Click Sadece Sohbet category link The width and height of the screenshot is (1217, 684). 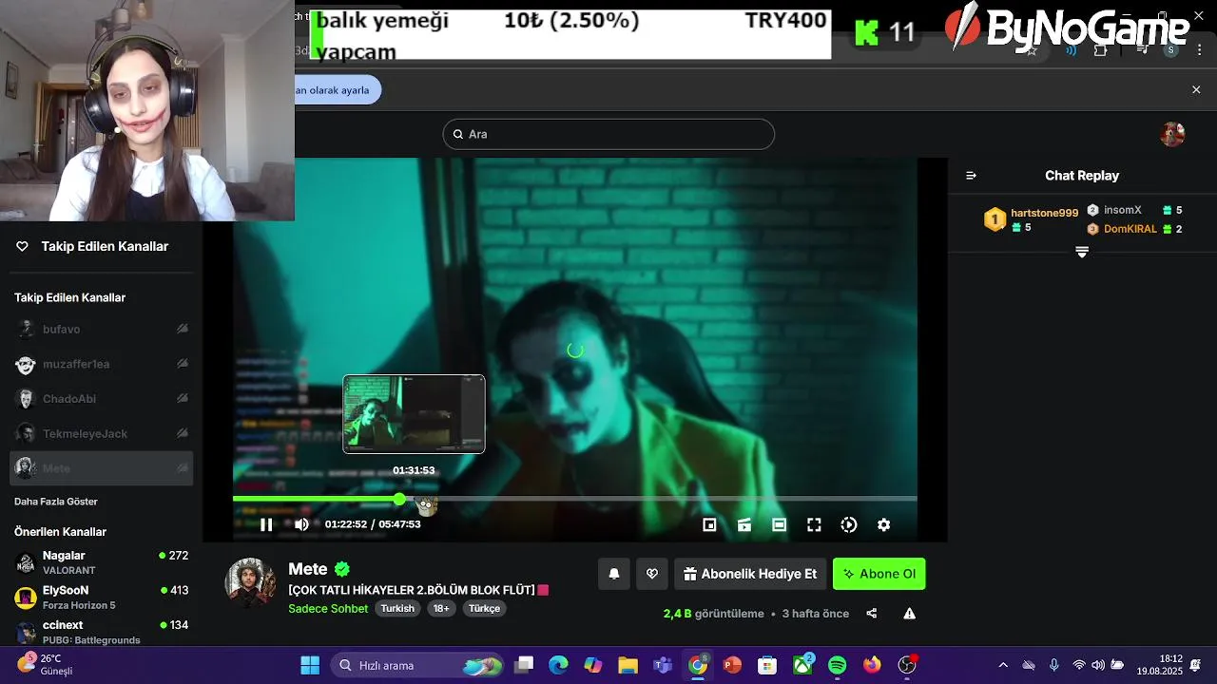[x=328, y=609]
